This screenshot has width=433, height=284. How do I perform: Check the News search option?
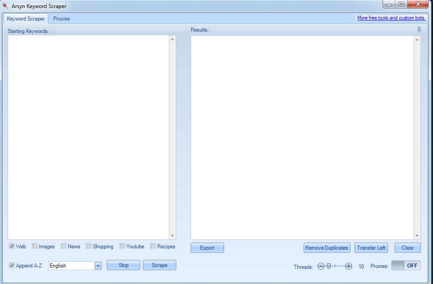pyautogui.click(x=64, y=246)
